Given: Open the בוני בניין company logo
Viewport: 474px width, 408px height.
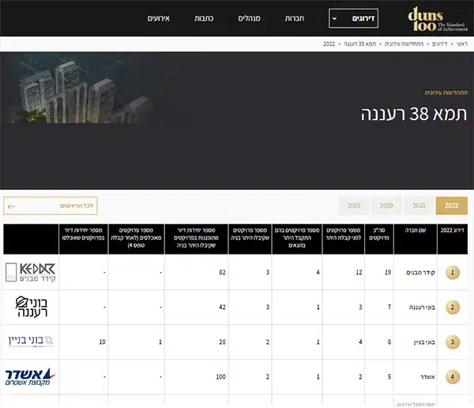Looking at the screenshot, I should (x=31, y=341).
